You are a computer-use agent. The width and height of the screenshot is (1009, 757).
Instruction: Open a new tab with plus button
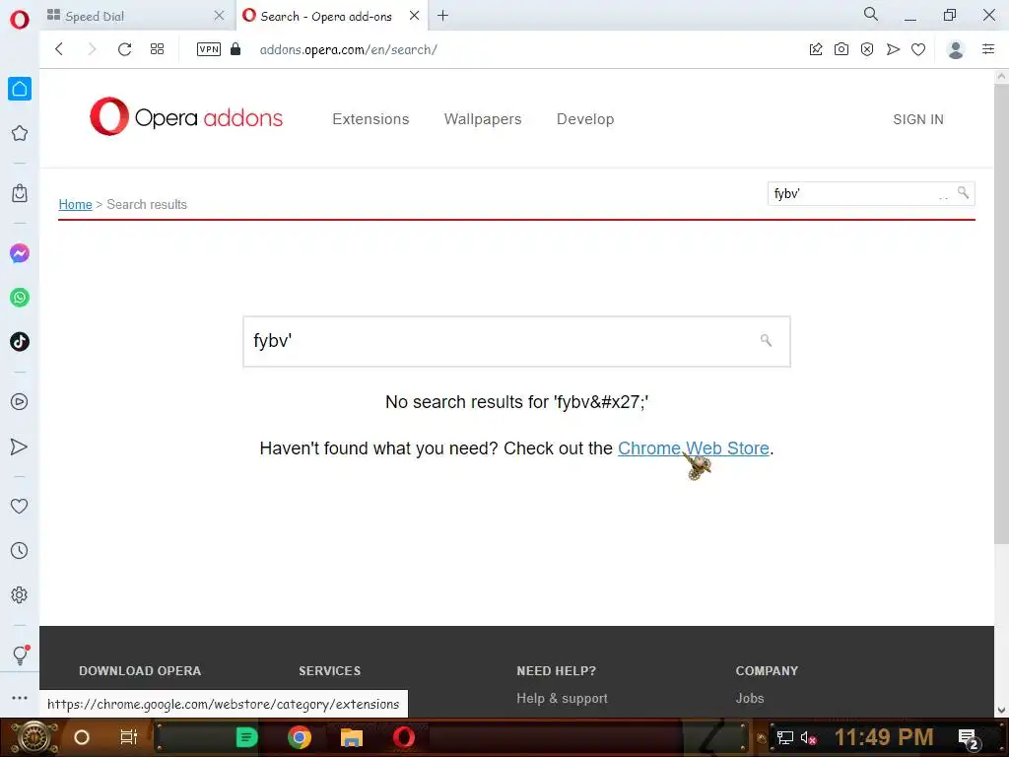click(442, 16)
